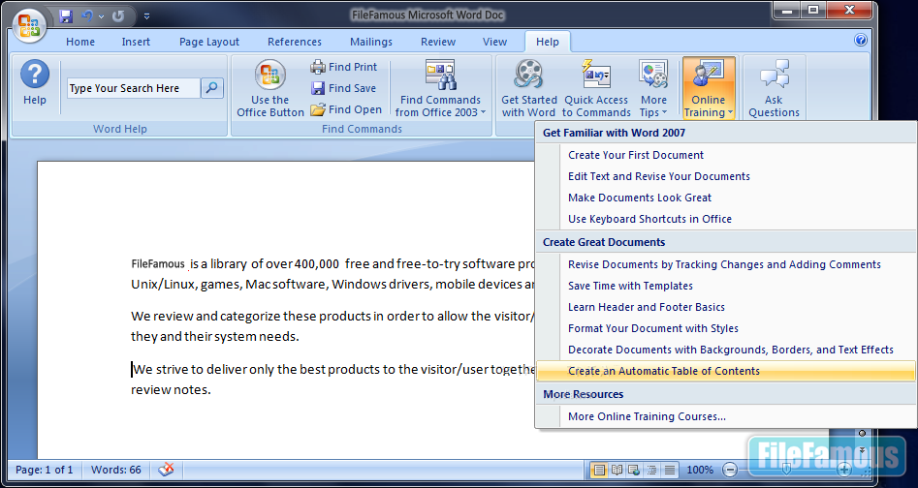Click into 'Type Your Search Here' field
918x488 pixels.
tap(134, 88)
